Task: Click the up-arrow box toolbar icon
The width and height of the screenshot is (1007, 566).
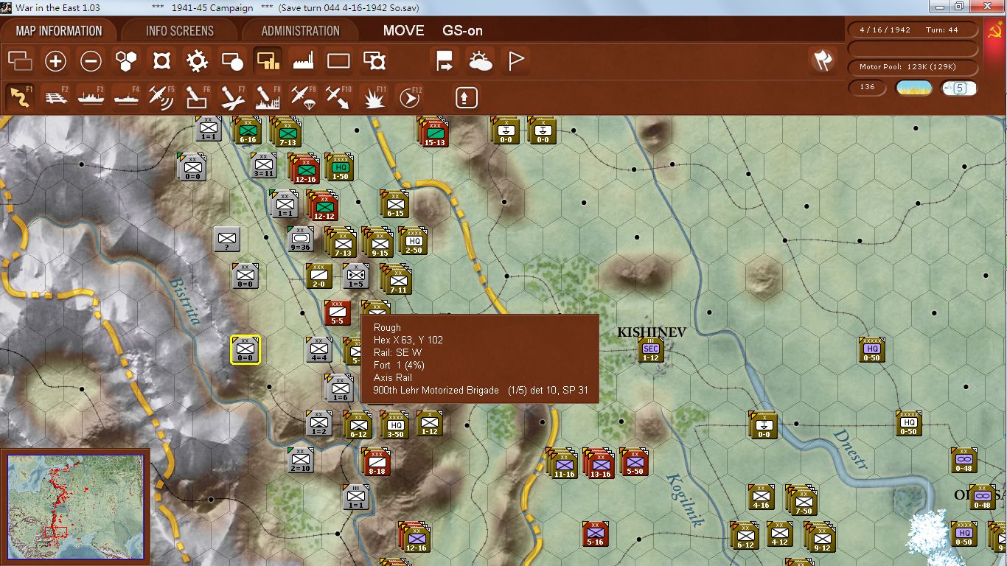Action: [x=466, y=97]
